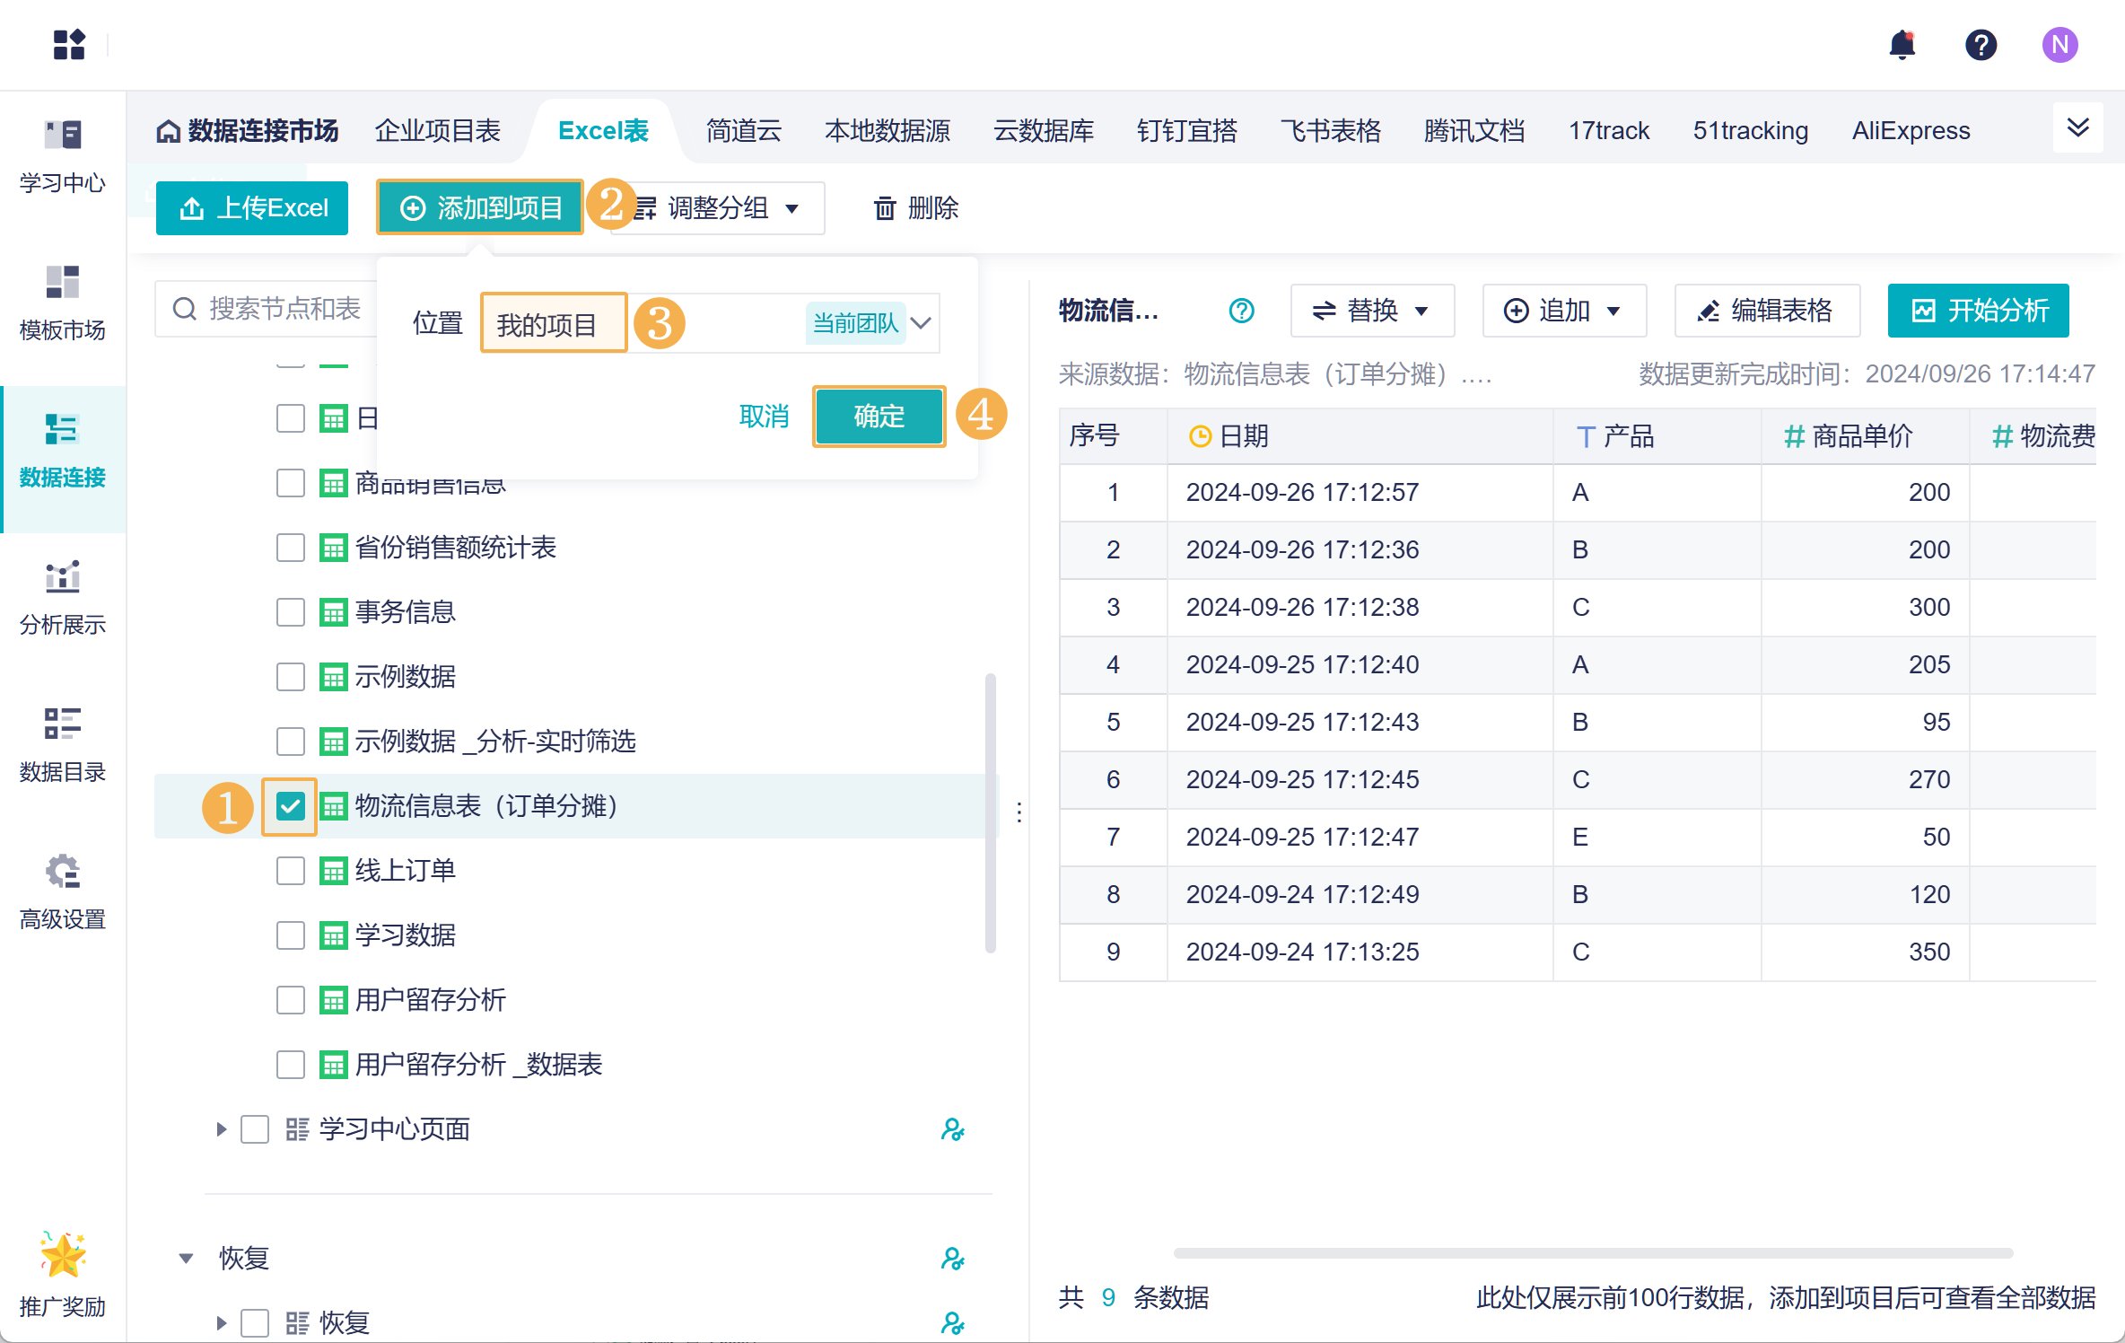Switch to the 飞书表格 tab
The image size is (2125, 1343).
(x=1330, y=131)
